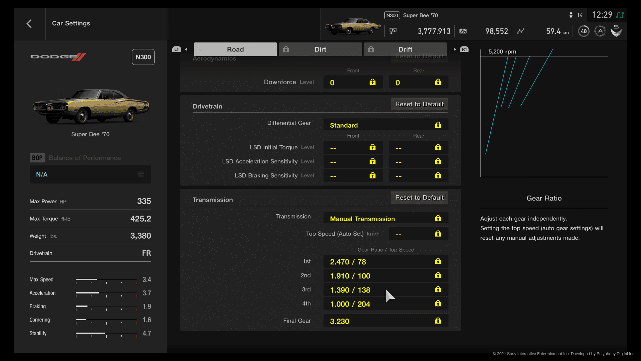
Task: Click the mileage/distance icon in header
Action: 521,31
